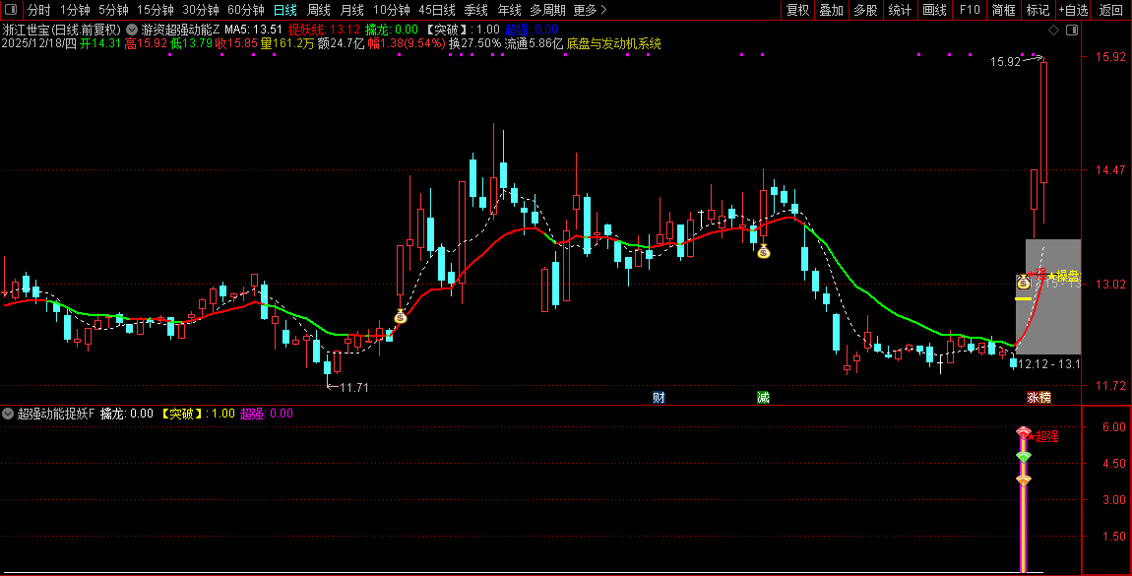Click the 14.47 price axis label
The height and width of the screenshot is (576, 1132).
tap(1112, 170)
